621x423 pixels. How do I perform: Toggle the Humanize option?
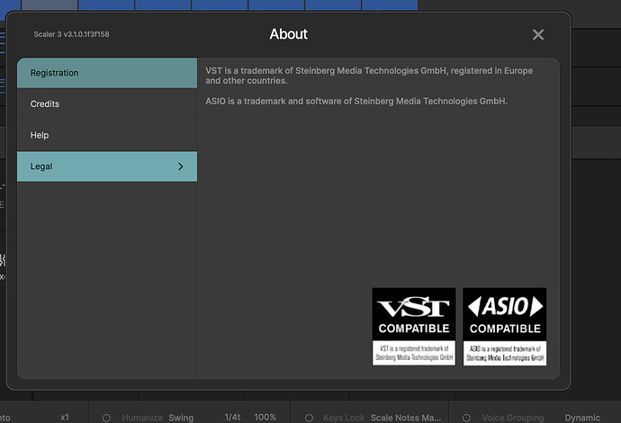click(x=106, y=418)
